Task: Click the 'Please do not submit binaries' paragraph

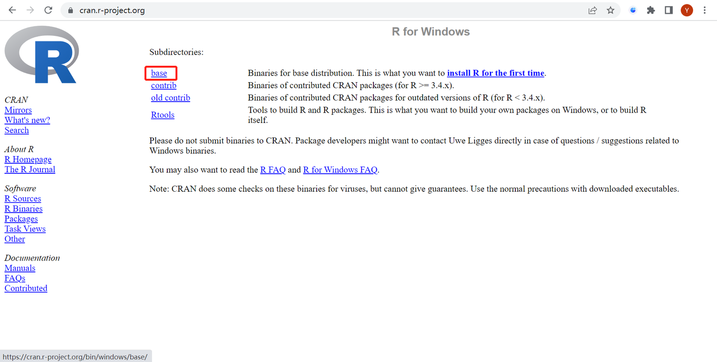Action: tap(414, 146)
